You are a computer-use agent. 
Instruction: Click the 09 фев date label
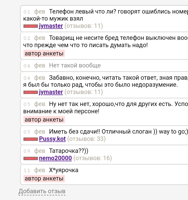click(x=34, y=151)
